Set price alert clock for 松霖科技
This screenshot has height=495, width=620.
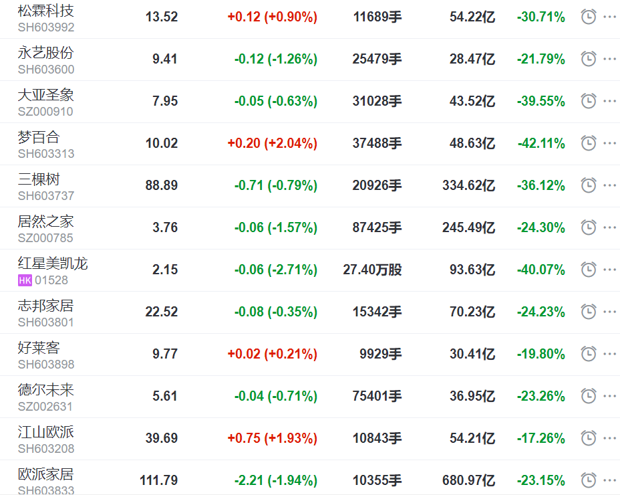589,17
